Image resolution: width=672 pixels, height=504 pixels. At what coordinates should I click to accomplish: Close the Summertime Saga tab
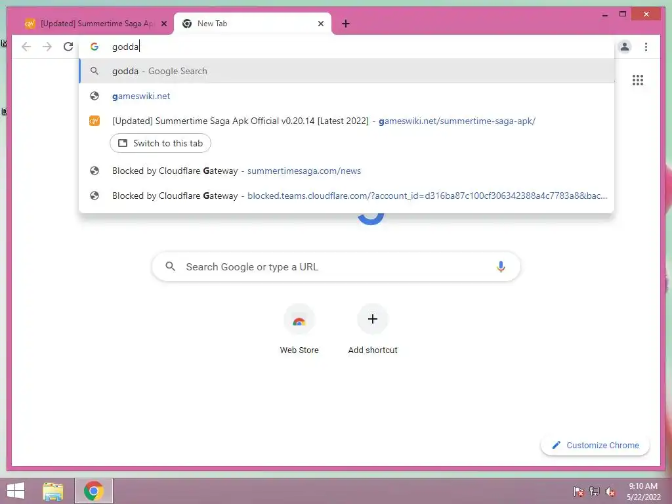163,24
